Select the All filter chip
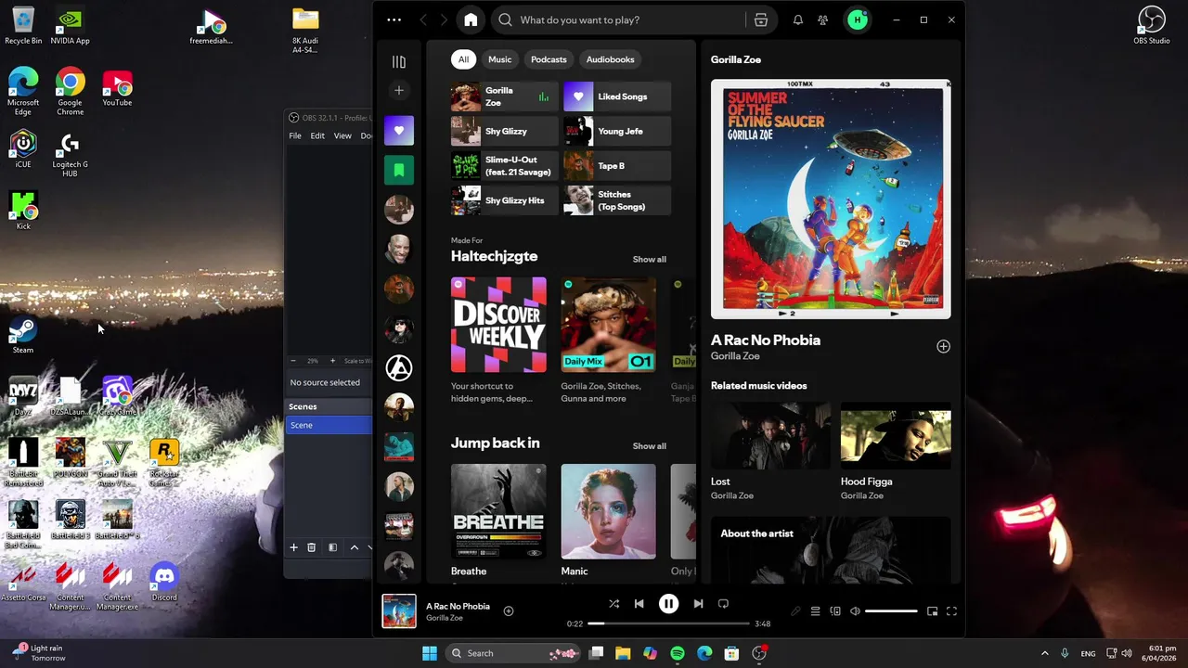The height and width of the screenshot is (668, 1188). click(x=463, y=59)
